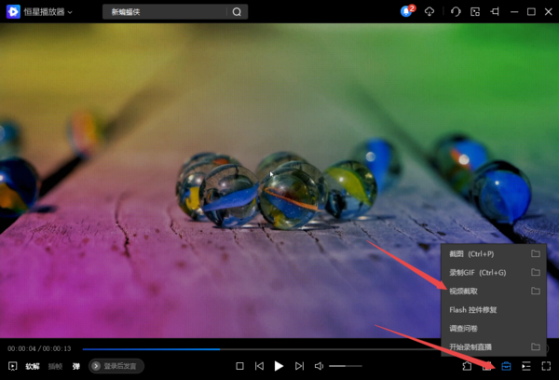Toggle 软解 software decoding
Image resolution: width=559 pixels, height=380 pixels.
tap(33, 366)
